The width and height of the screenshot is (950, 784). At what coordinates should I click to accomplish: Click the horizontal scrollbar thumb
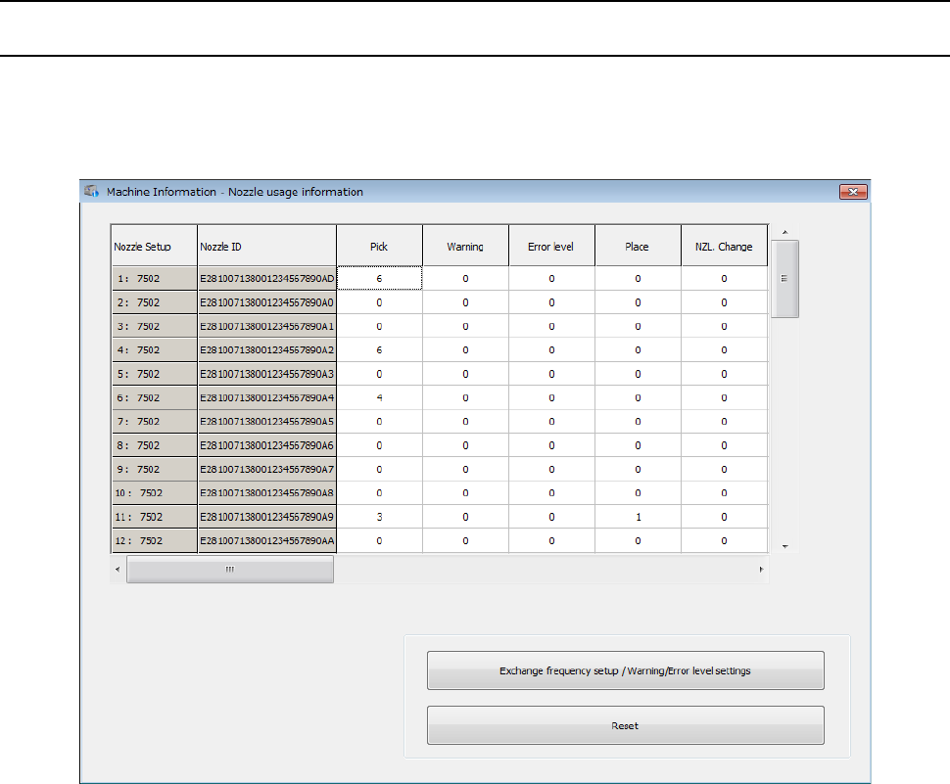click(x=229, y=569)
